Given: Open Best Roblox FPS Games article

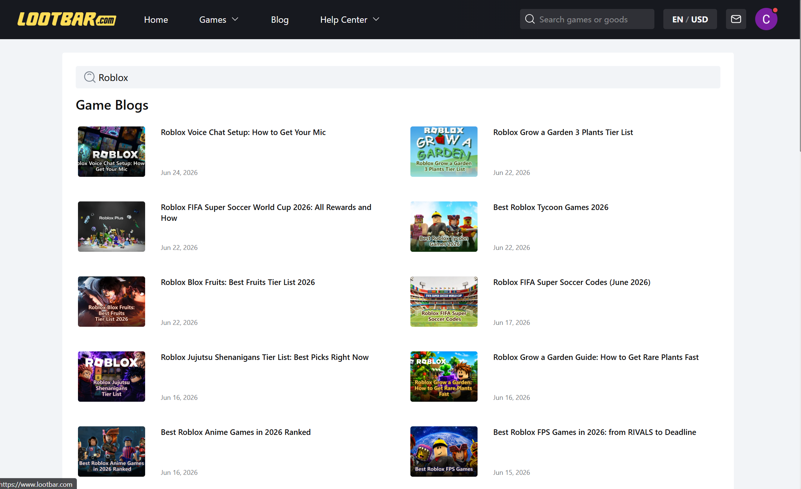Looking at the screenshot, I should click(595, 432).
